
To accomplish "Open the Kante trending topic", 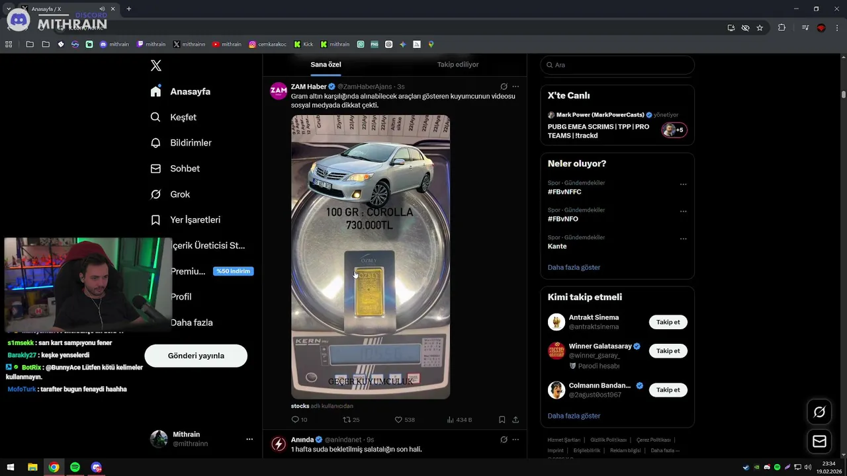I will pos(557,246).
